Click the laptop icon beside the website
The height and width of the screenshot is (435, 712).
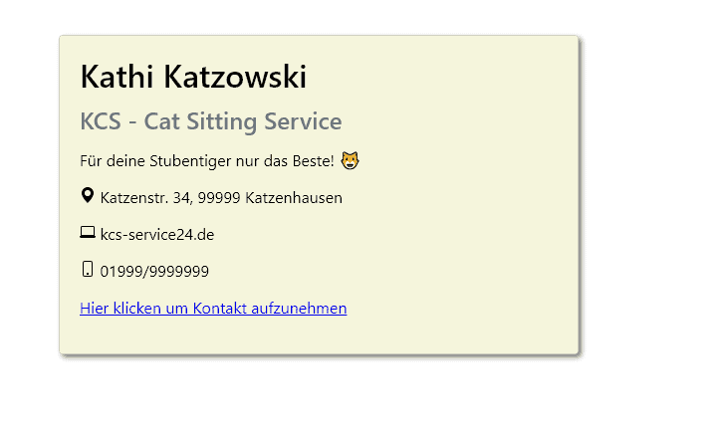point(88,232)
